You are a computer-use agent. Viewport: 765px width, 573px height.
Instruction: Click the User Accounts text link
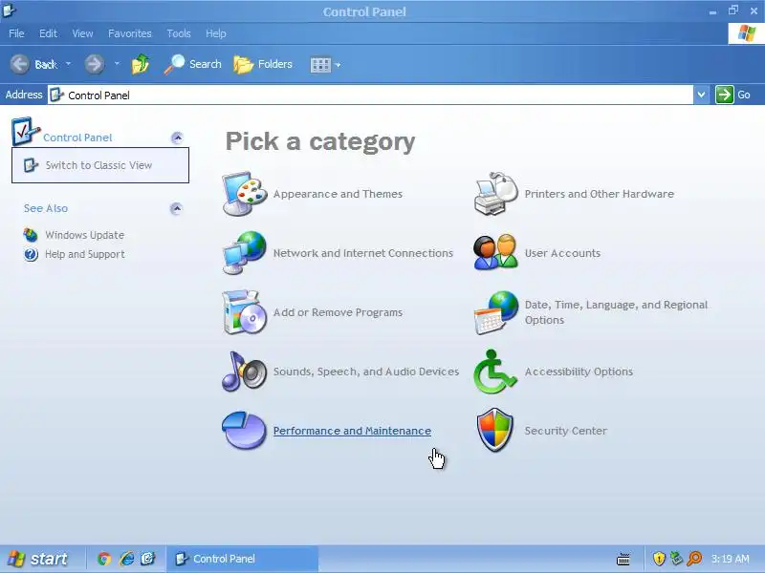(562, 253)
